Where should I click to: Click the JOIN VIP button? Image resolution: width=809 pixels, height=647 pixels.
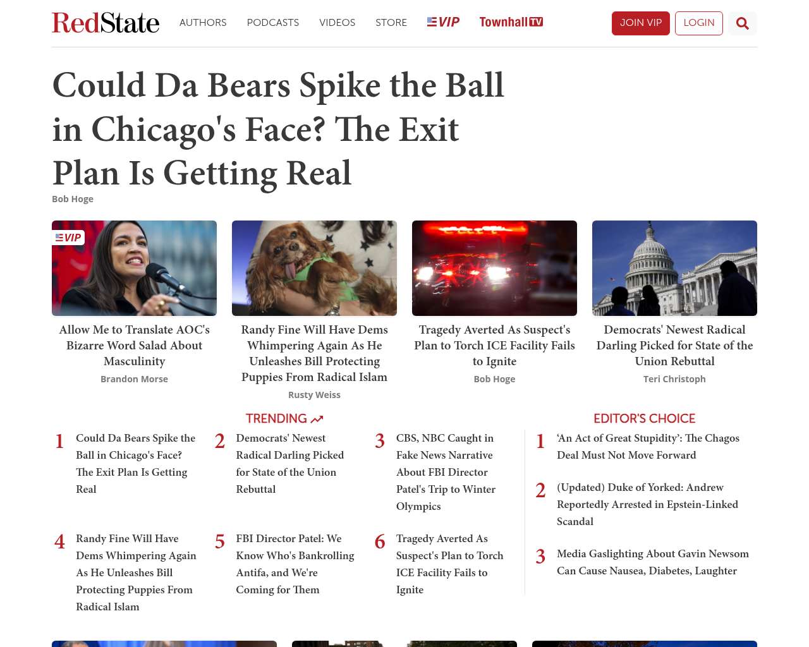coord(641,23)
